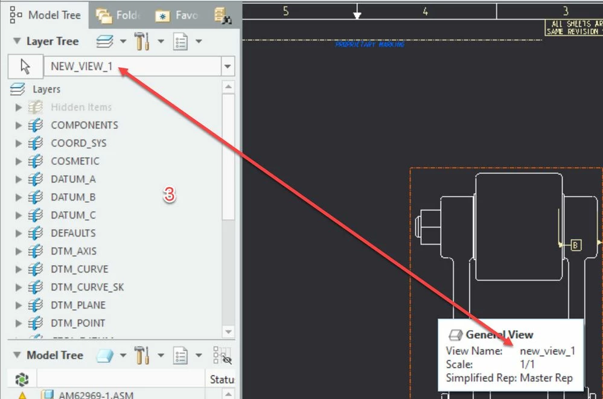Open the Layer Tree show dropdown arrow
Screen dimensions: 603x399
(x=199, y=41)
